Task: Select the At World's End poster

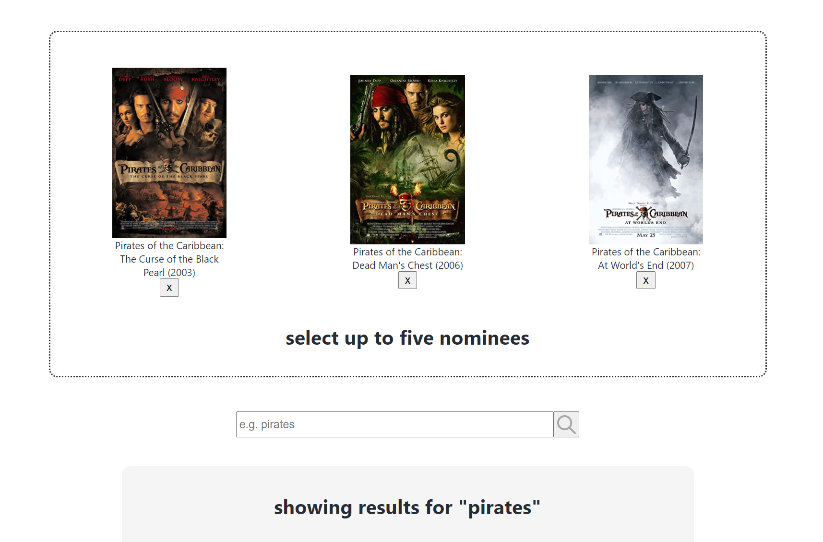Action: [646, 159]
